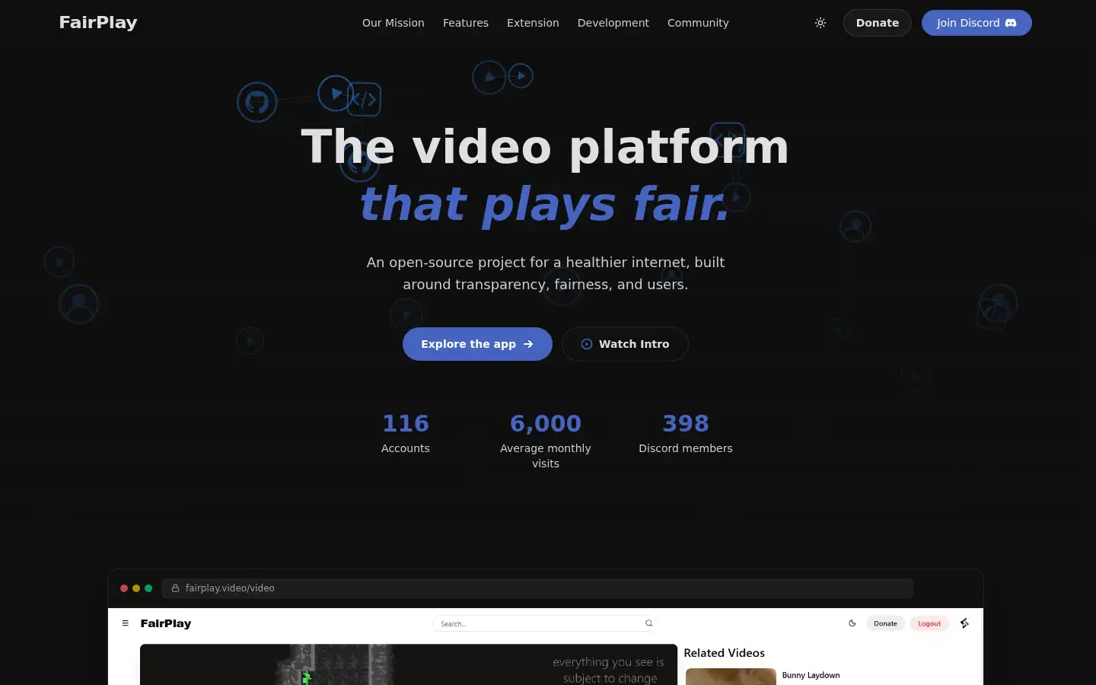The image size is (1096, 685).
Task: Click the Bunny Laydown video thumbnail
Action: point(731,677)
